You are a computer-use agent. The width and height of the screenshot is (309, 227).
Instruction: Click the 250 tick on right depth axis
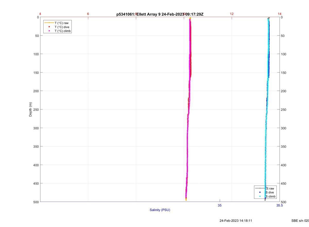click(284, 110)
